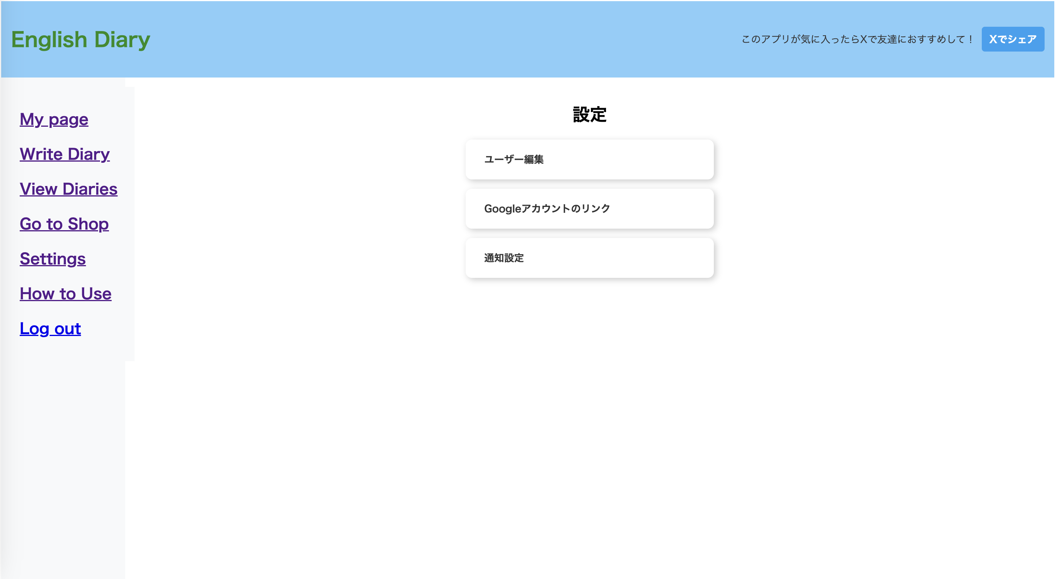The width and height of the screenshot is (1057, 579).
Task: Click empty sidebar area below Log out
Action: click(x=62, y=451)
